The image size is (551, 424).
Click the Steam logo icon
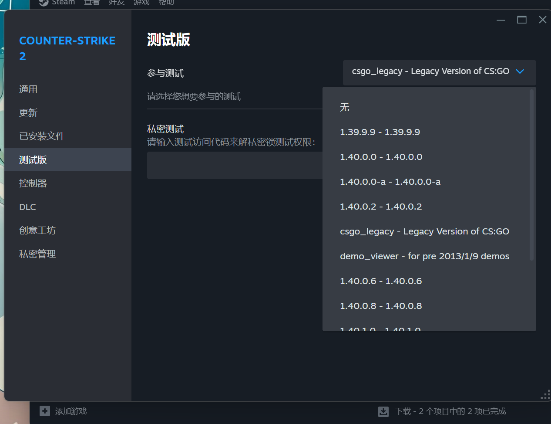[44, 3]
